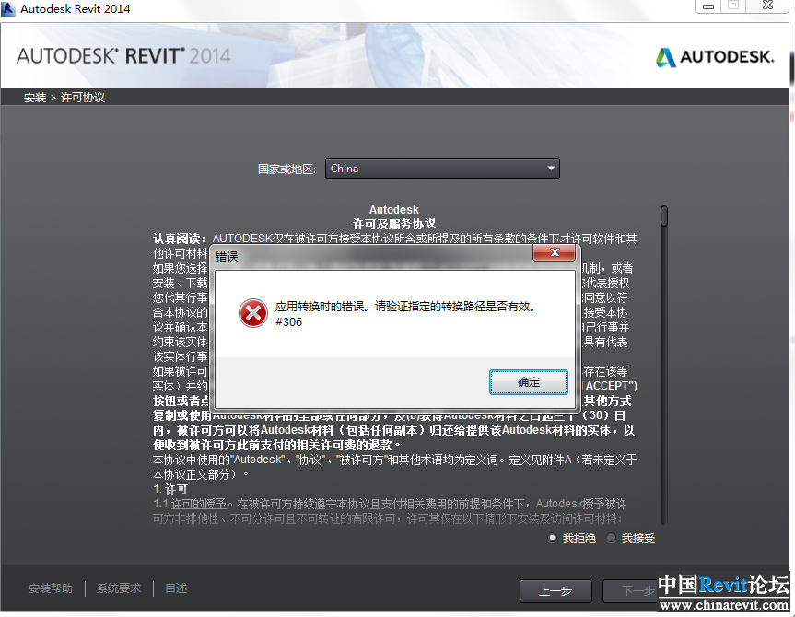Screen dimensions: 795x617
Task: Click the AUTODESK REVIT 2014 header title
Action: coord(123,56)
